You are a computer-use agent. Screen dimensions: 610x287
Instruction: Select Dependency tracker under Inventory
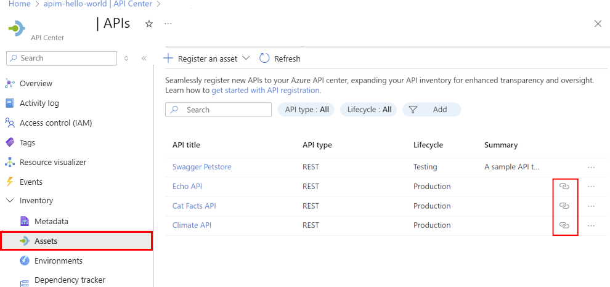(x=70, y=280)
